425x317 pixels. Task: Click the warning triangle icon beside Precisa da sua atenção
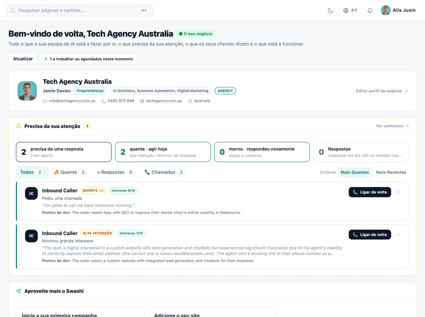(19, 126)
